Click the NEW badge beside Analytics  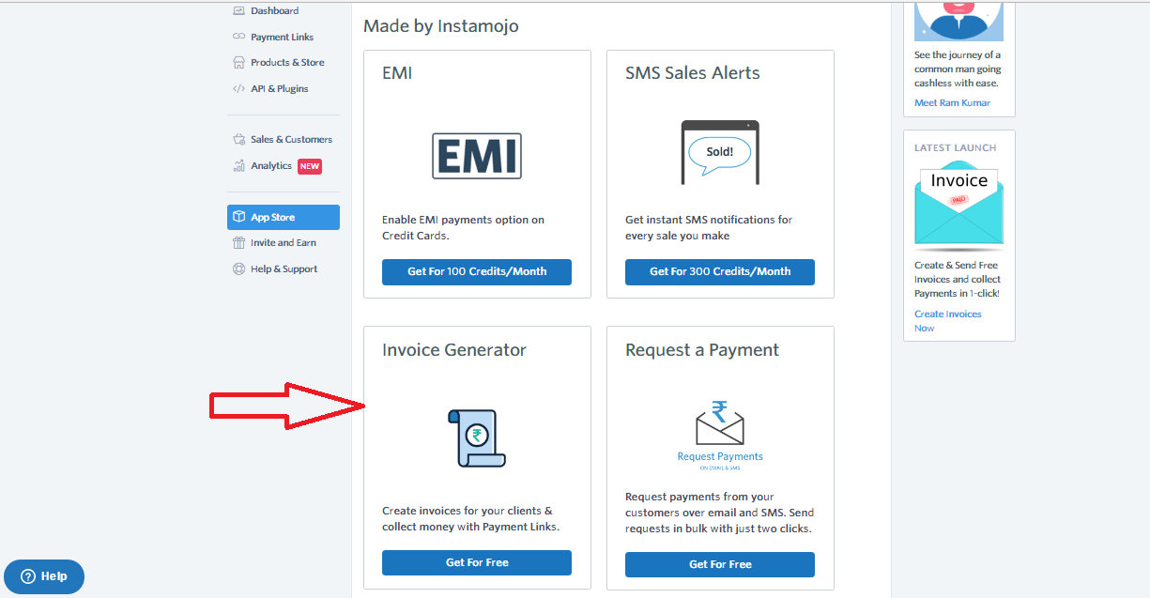coord(310,166)
